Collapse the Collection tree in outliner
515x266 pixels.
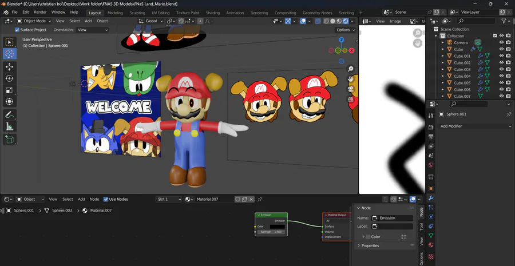[x=436, y=36]
